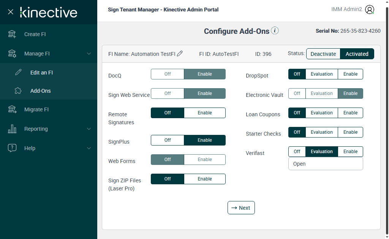Click the info icon beside Configure Add-Ons
Viewport: 389px width, 239px height.
[275, 30]
